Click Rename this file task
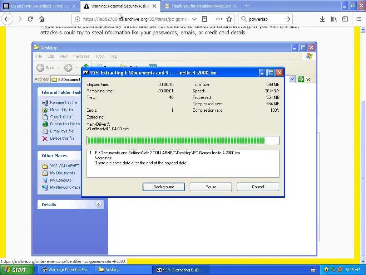The width and height of the screenshot is (366, 275). pyautogui.click(x=60, y=102)
